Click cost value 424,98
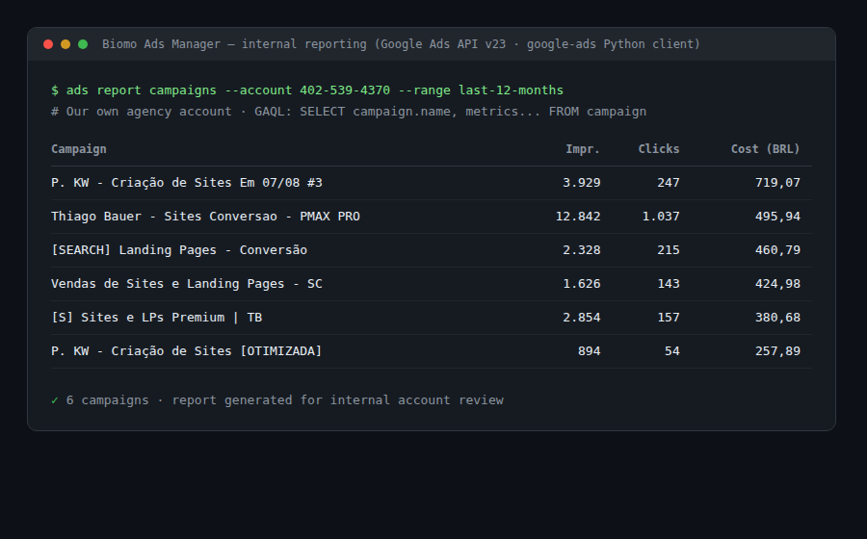The width and height of the screenshot is (867, 539). click(x=777, y=284)
